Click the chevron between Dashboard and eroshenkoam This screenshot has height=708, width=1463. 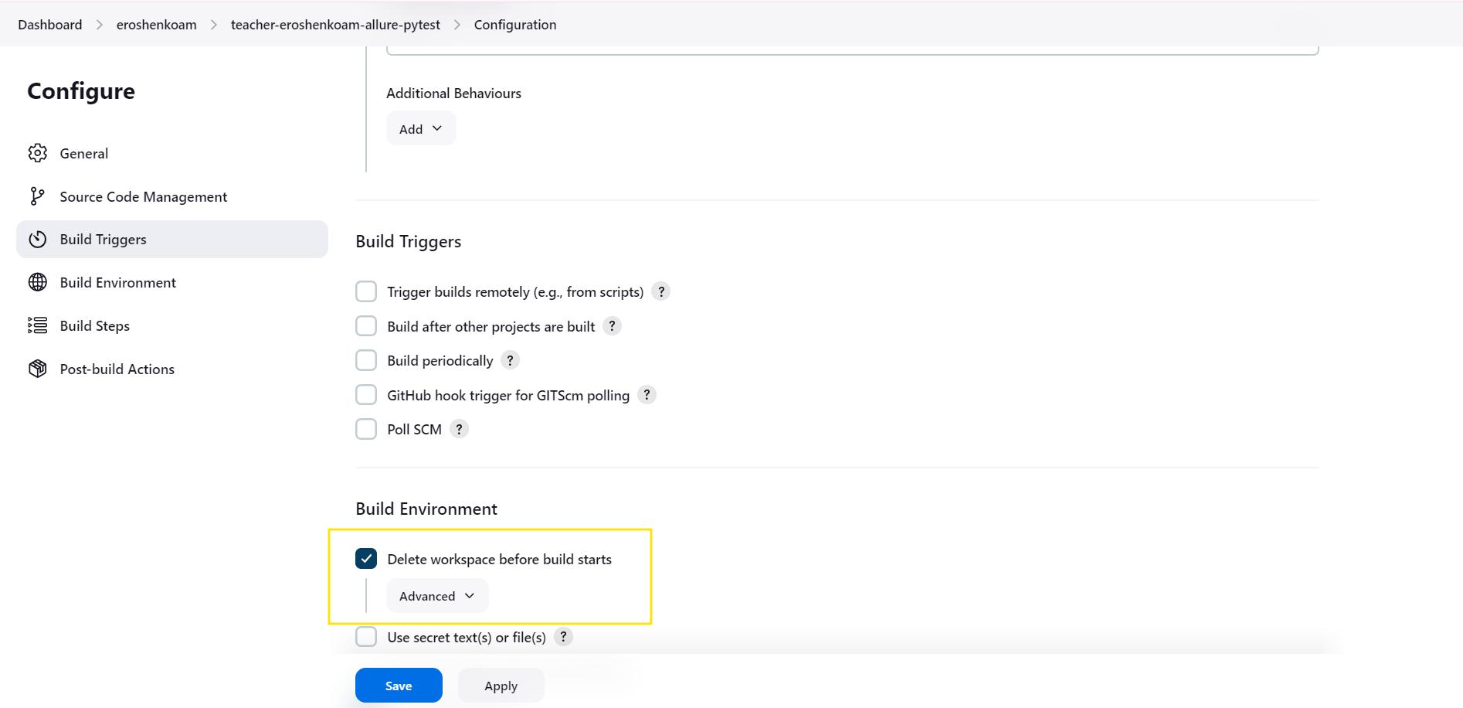[100, 25]
